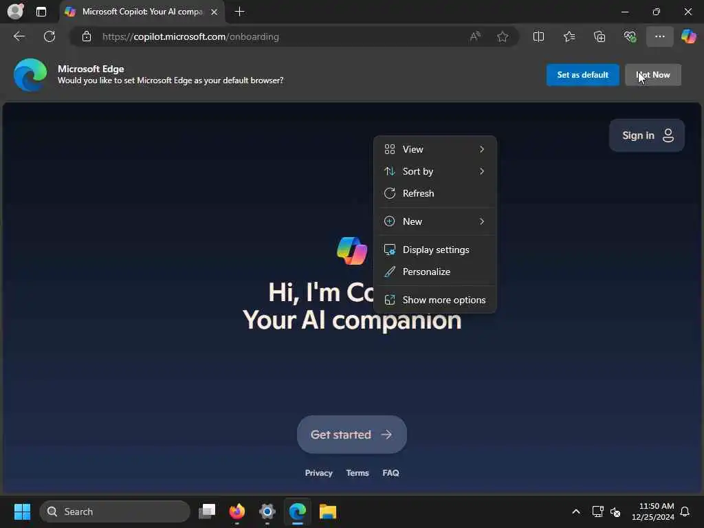Image resolution: width=704 pixels, height=528 pixels.
Task: Click the Copilot logo on page
Action: point(353,251)
